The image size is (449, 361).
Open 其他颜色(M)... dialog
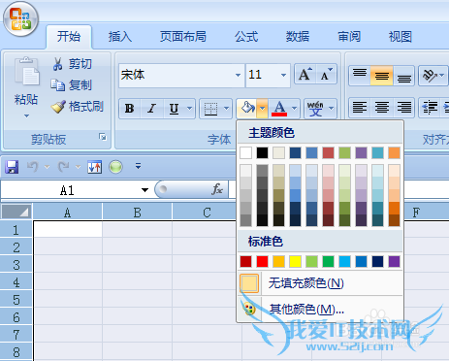(x=320, y=309)
